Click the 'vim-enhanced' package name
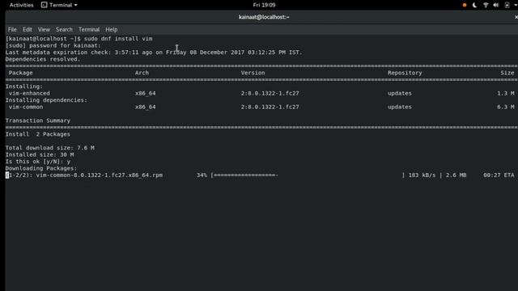Screen dimensions: 518x291 [x=29, y=94]
